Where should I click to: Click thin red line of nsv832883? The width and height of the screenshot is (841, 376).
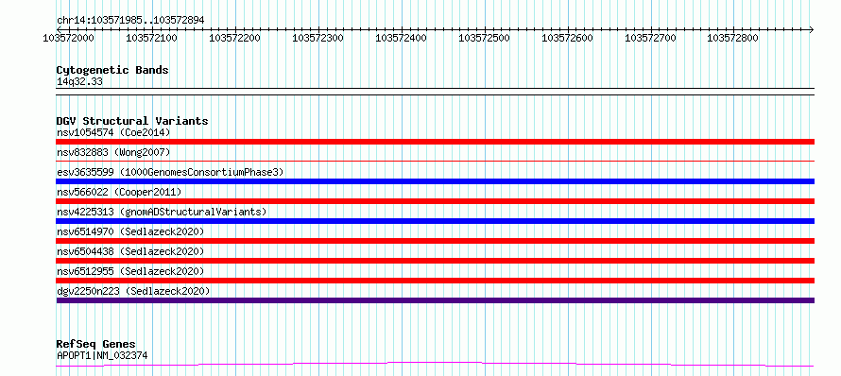click(436, 161)
